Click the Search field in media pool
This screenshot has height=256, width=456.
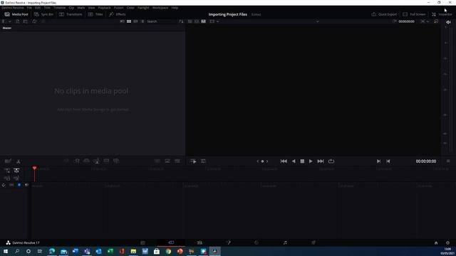pos(162,21)
